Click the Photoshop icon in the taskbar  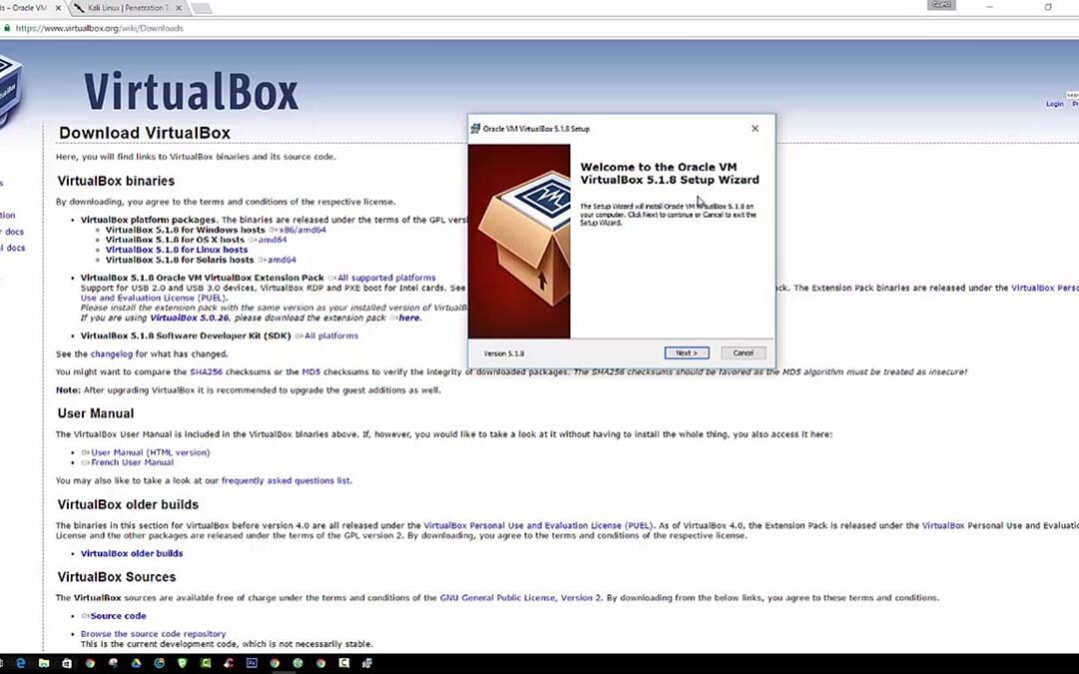(251, 662)
